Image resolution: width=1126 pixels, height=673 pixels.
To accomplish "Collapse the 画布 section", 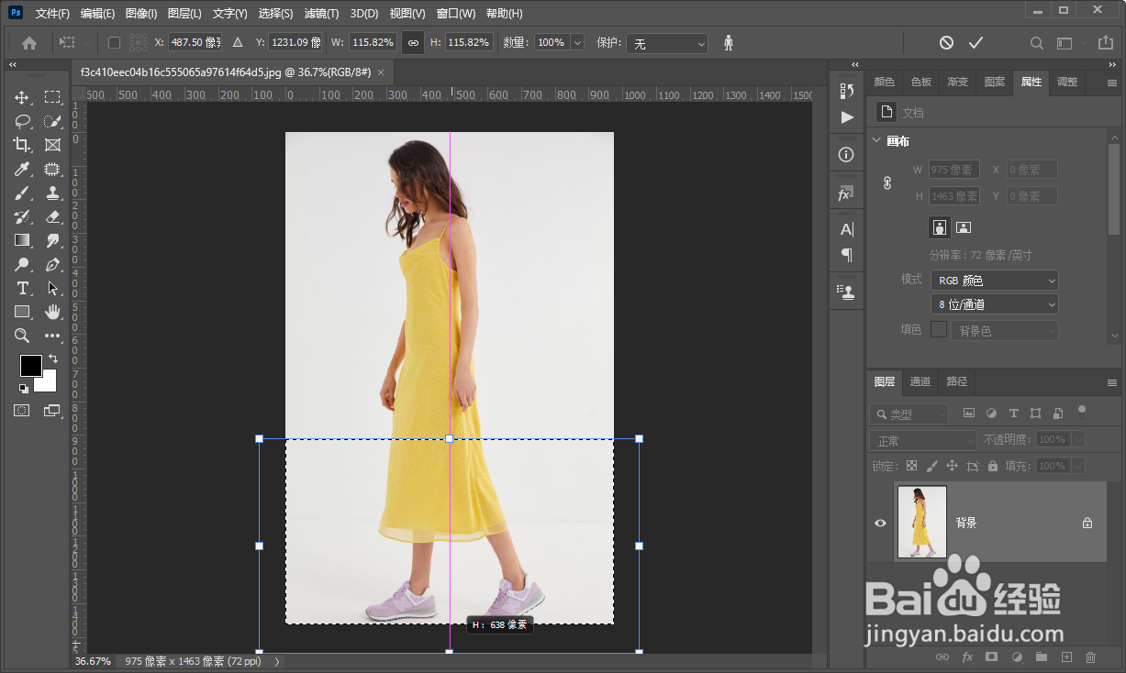I will pos(875,141).
